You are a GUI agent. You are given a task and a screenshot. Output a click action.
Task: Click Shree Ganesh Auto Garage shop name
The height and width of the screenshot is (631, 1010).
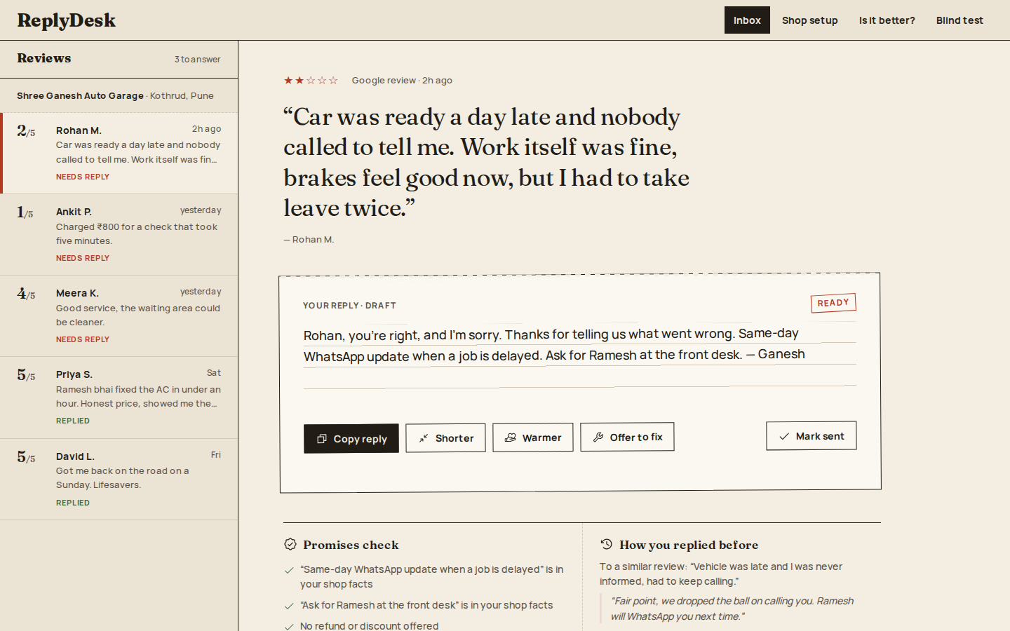click(x=80, y=96)
